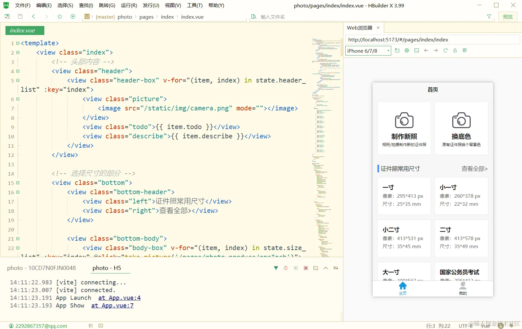Collapse the picture view fold on line 6

[x=18, y=99]
